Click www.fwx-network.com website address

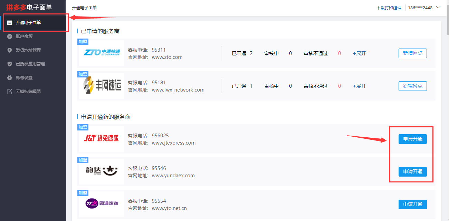(178, 90)
